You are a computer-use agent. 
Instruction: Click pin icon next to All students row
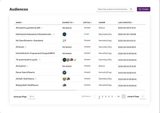point(27,66)
